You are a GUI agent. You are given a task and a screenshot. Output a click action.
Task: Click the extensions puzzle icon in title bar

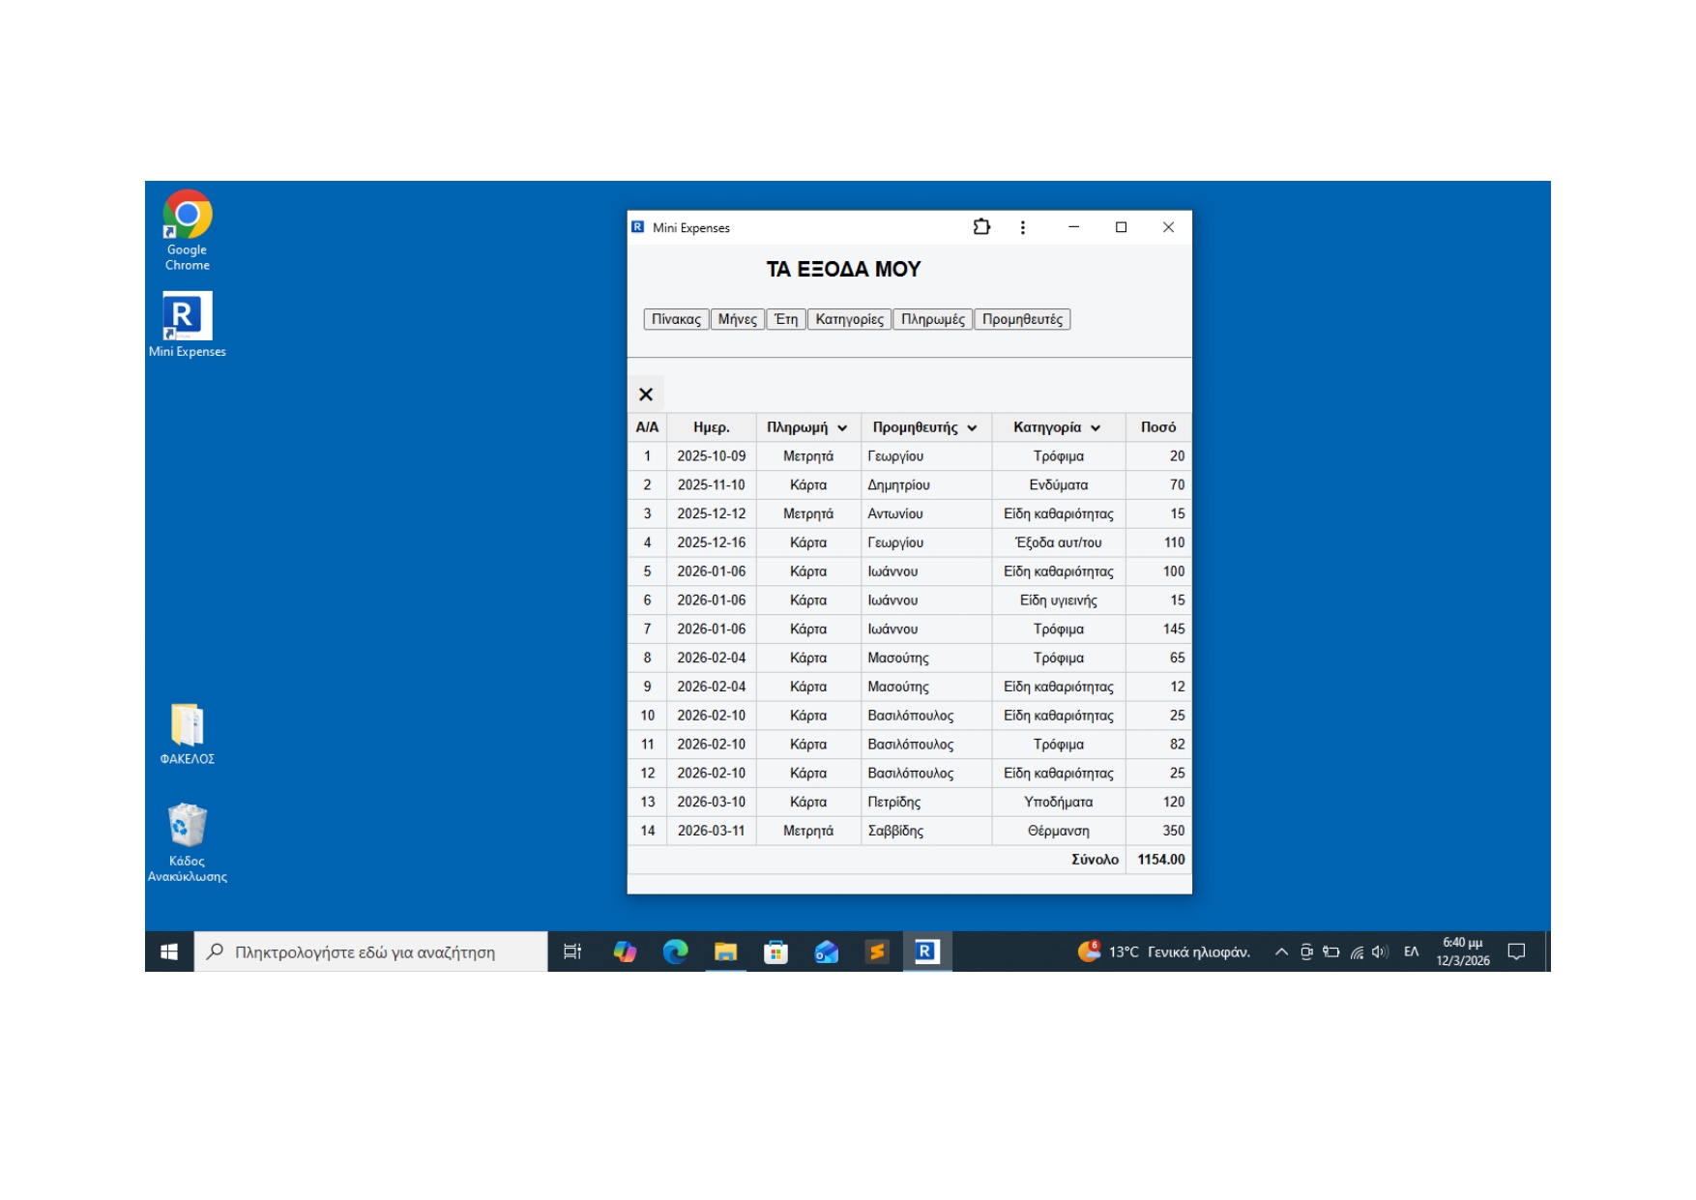[x=981, y=227]
